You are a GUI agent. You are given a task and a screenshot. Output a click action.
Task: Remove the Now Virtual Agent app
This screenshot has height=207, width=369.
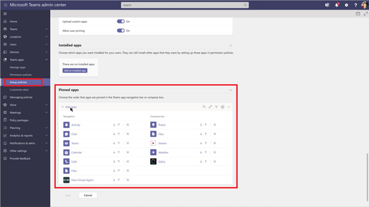128,180
